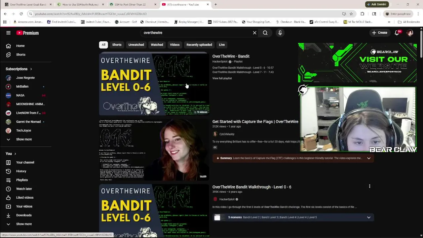Viewport: 423px width, 238px height.
Task: Switch to How to Use SSH tab
Action: (80, 5)
